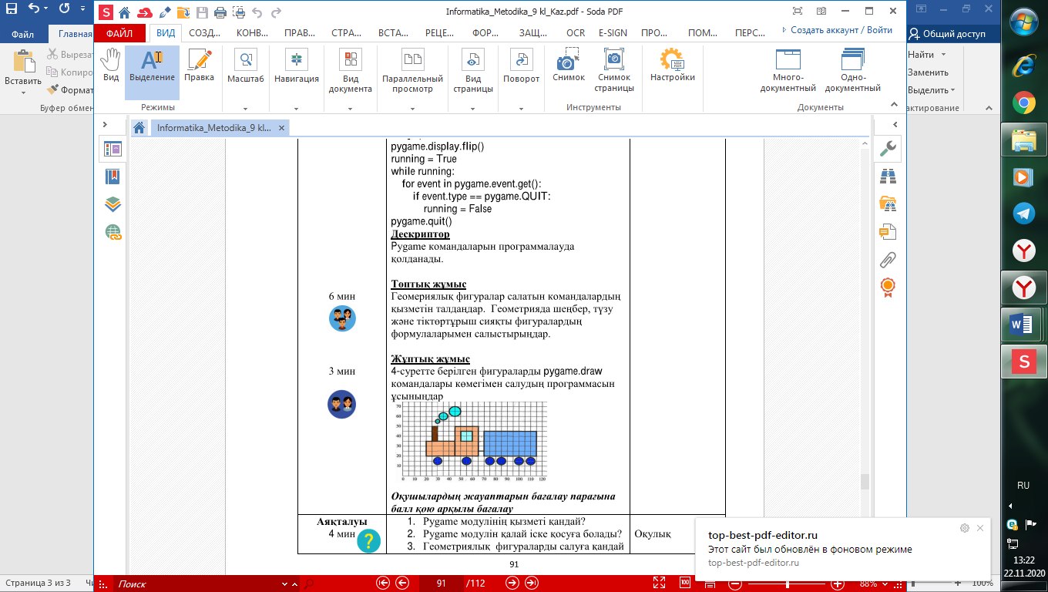The width and height of the screenshot is (1048, 592).
Task: Expand the Вид страницы dropdown arrow
Action: point(473,109)
